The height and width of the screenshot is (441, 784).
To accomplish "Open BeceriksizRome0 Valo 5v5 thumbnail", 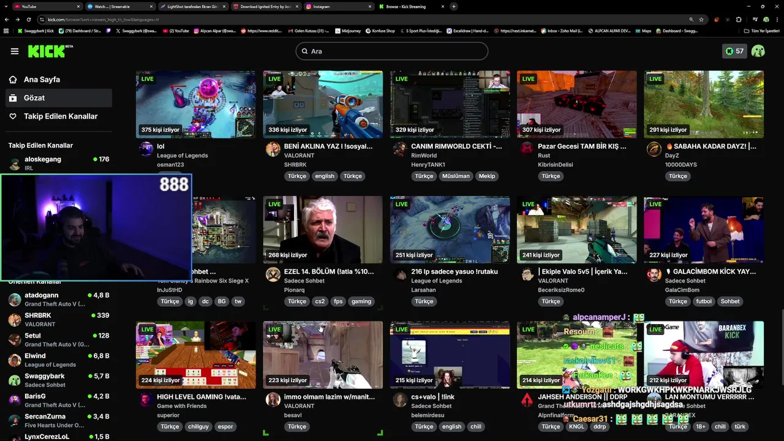I will [576, 230].
